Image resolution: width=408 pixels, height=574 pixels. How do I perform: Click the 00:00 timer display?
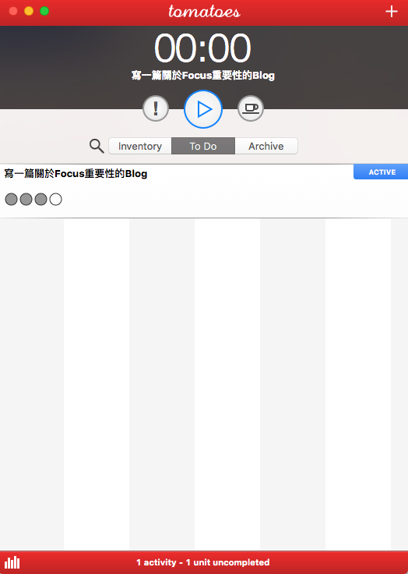click(x=202, y=48)
